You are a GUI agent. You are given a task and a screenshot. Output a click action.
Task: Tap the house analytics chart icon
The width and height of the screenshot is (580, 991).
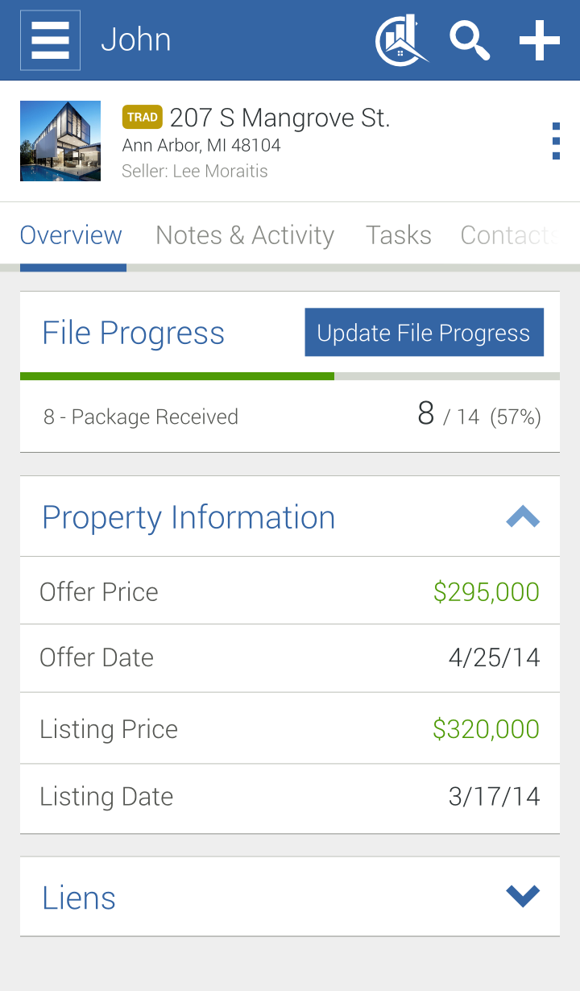(401, 40)
